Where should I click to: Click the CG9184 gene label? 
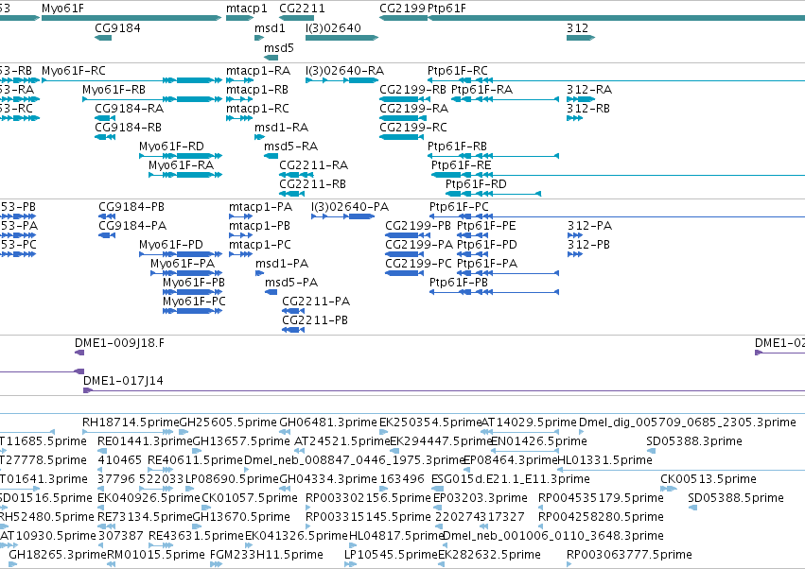click(117, 27)
